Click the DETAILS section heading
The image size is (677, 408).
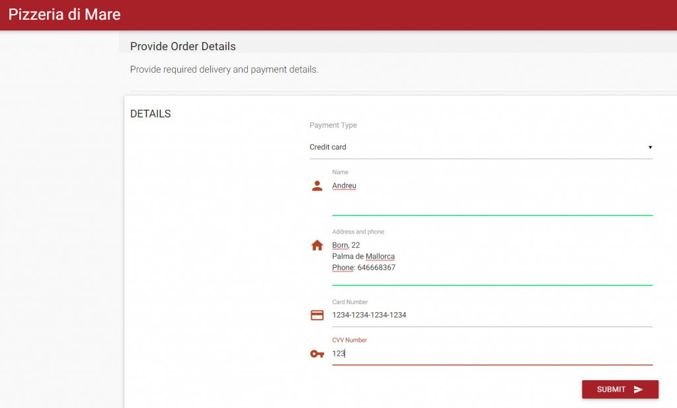point(151,114)
